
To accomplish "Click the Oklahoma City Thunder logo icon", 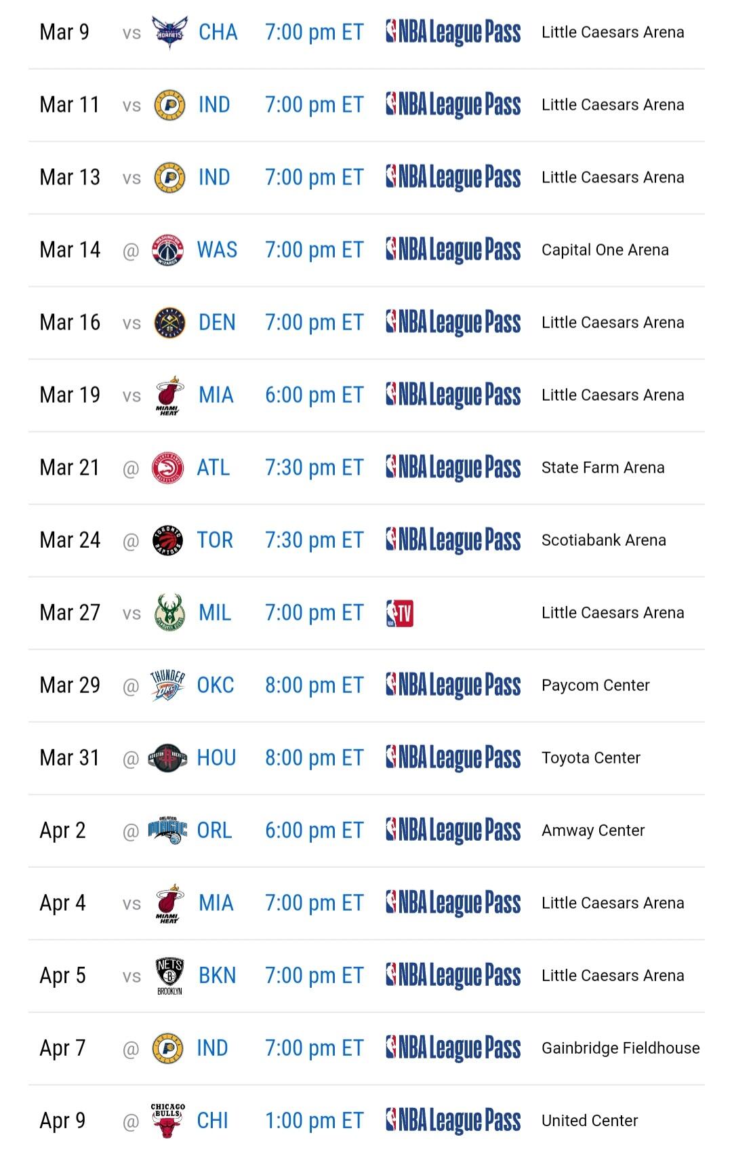I will pyautogui.click(x=167, y=685).
